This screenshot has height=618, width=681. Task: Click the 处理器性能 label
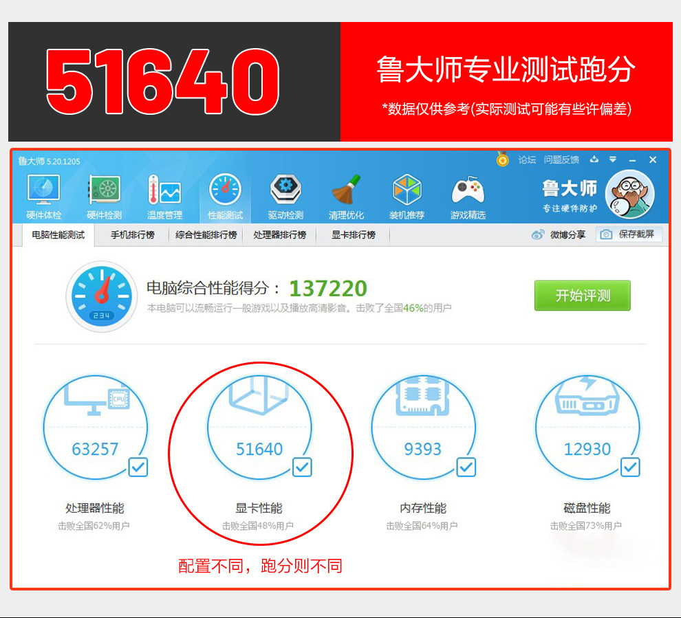point(95,508)
